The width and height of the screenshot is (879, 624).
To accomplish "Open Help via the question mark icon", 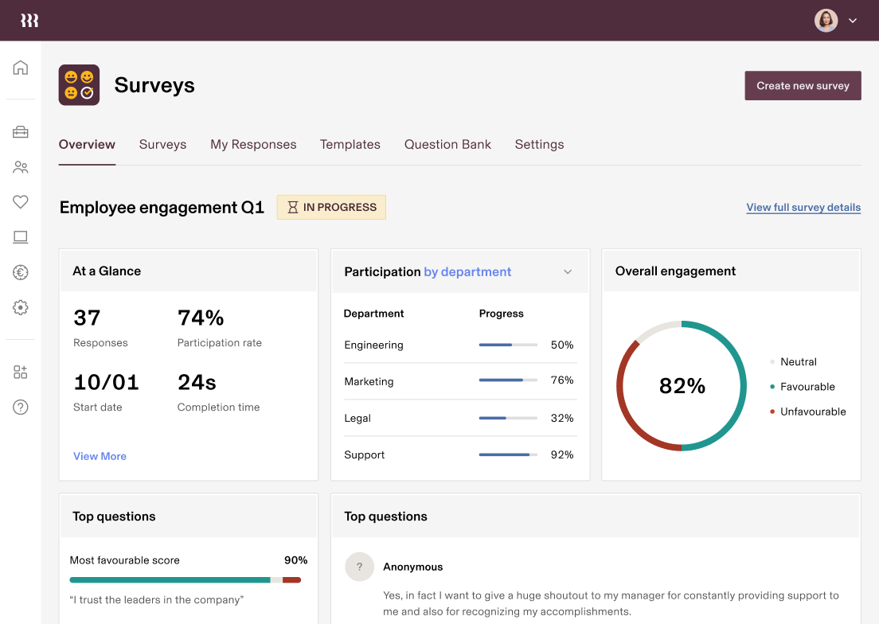I will (x=21, y=407).
